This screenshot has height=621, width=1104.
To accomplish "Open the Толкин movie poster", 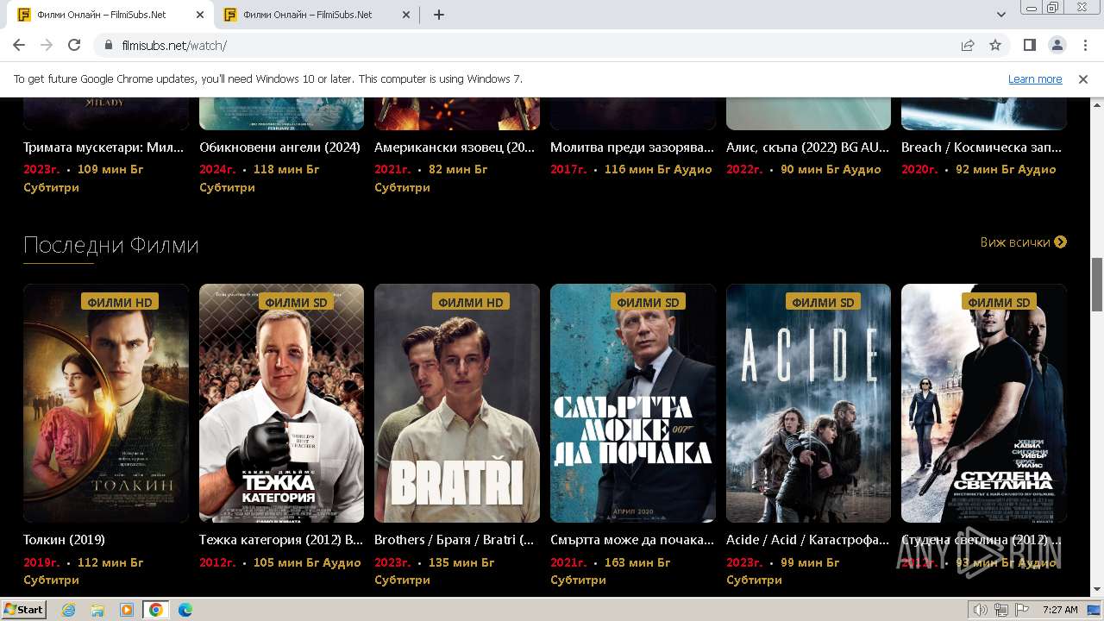I will click(x=105, y=403).
